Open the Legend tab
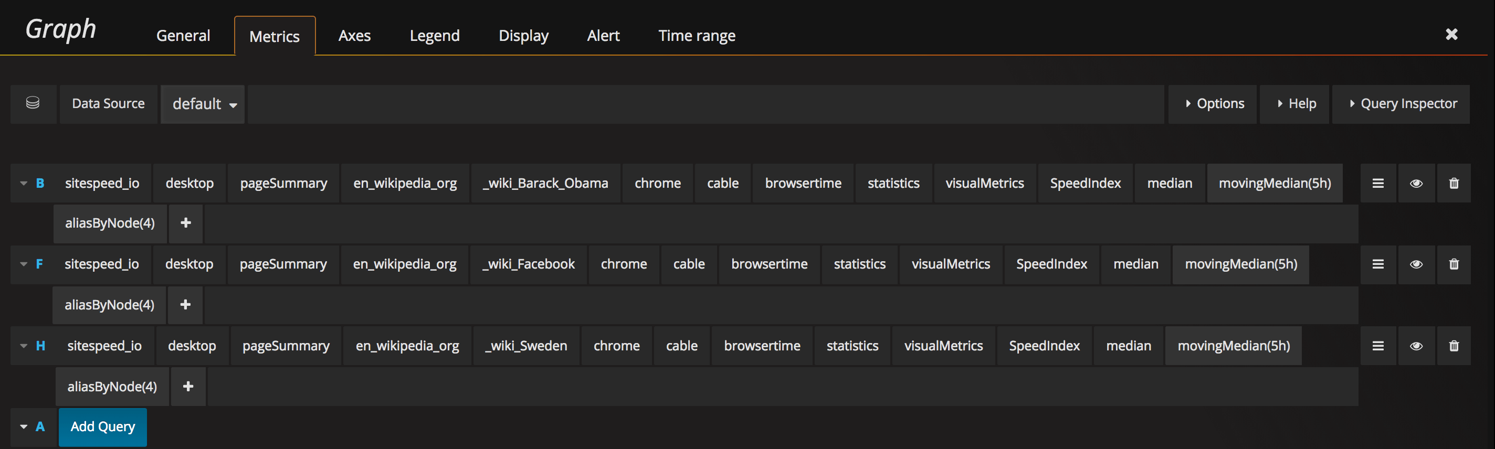1495x449 pixels. coord(435,36)
